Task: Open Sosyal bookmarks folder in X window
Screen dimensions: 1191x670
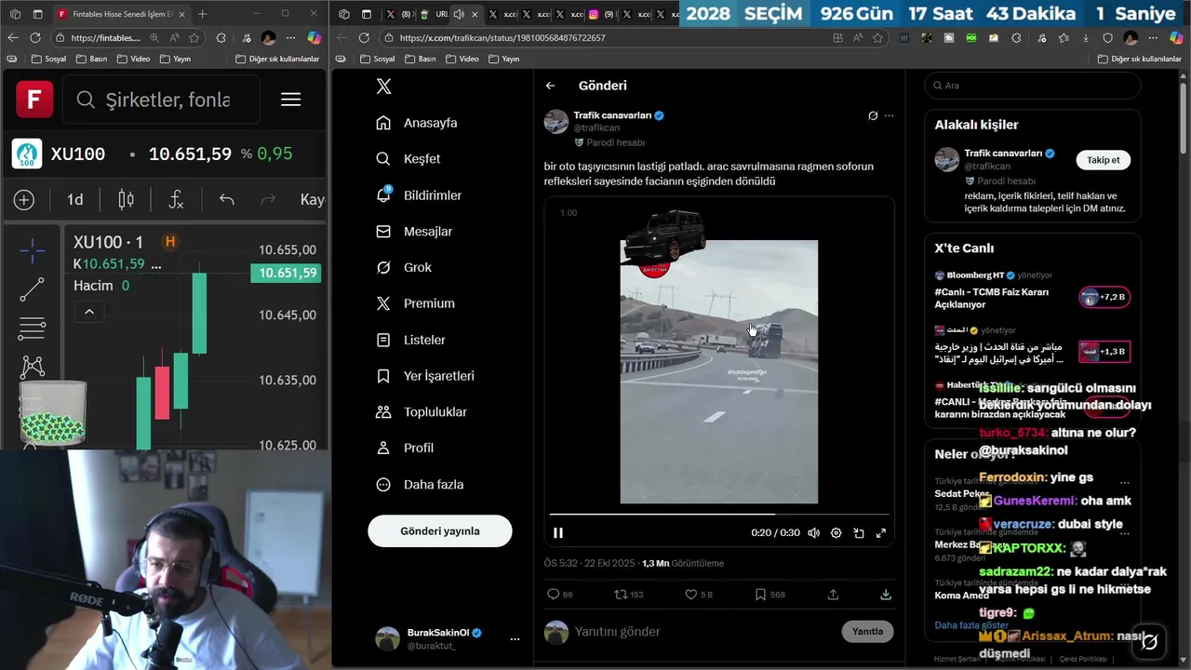Action: coord(378,59)
